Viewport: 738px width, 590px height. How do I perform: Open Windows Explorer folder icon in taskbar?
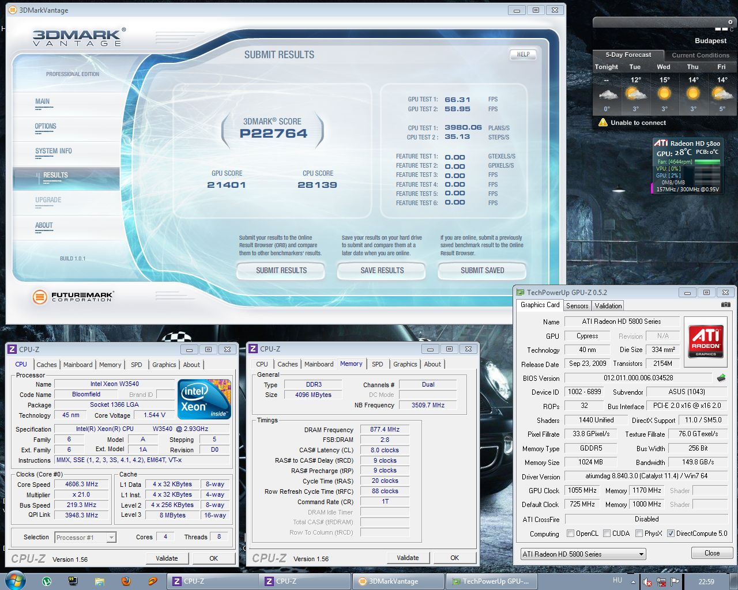tap(99, 581)
